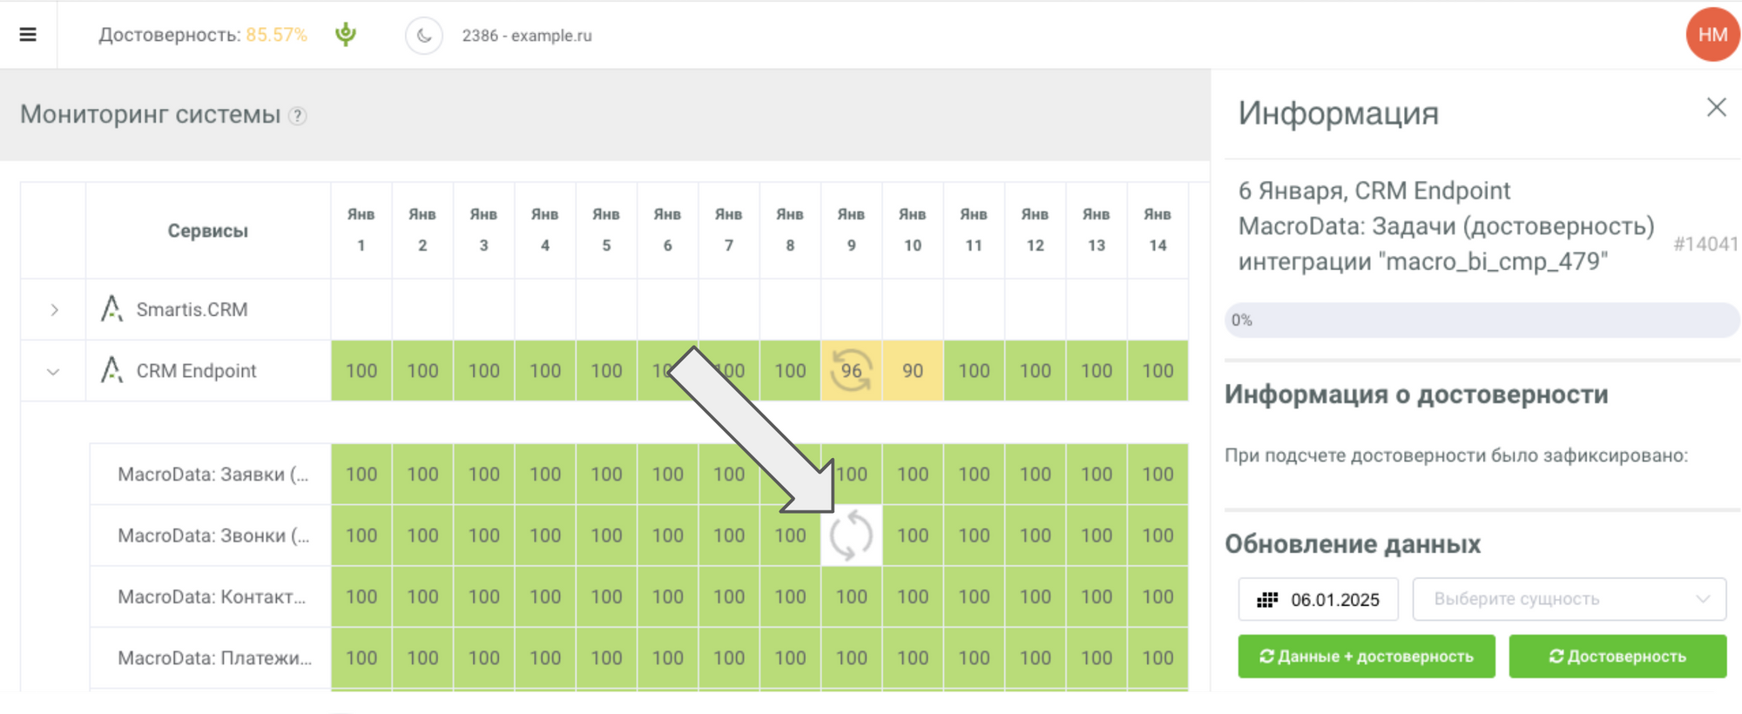The image size is (1742, 714).
Task: Click help icon next to Мониторинг системы
Action: [298, 116]
